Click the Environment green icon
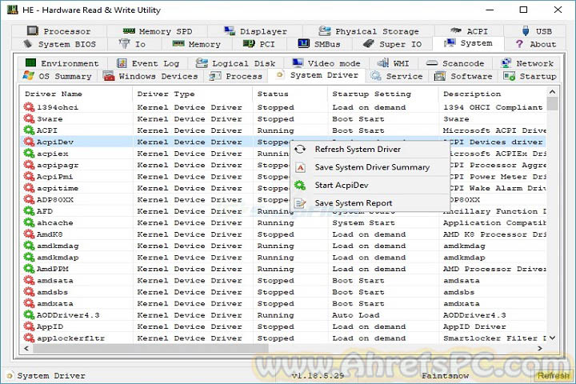Screen dimensions: 576x384 (30, 63)
